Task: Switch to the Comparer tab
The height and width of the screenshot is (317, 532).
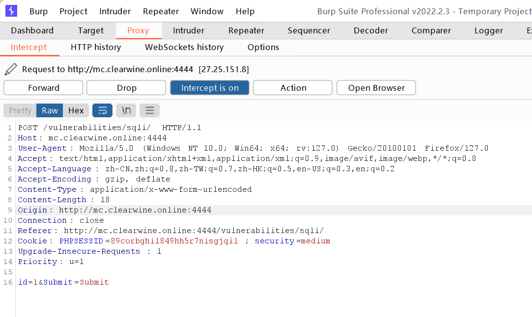Action: pyautogui.click(x=431, y=30)
